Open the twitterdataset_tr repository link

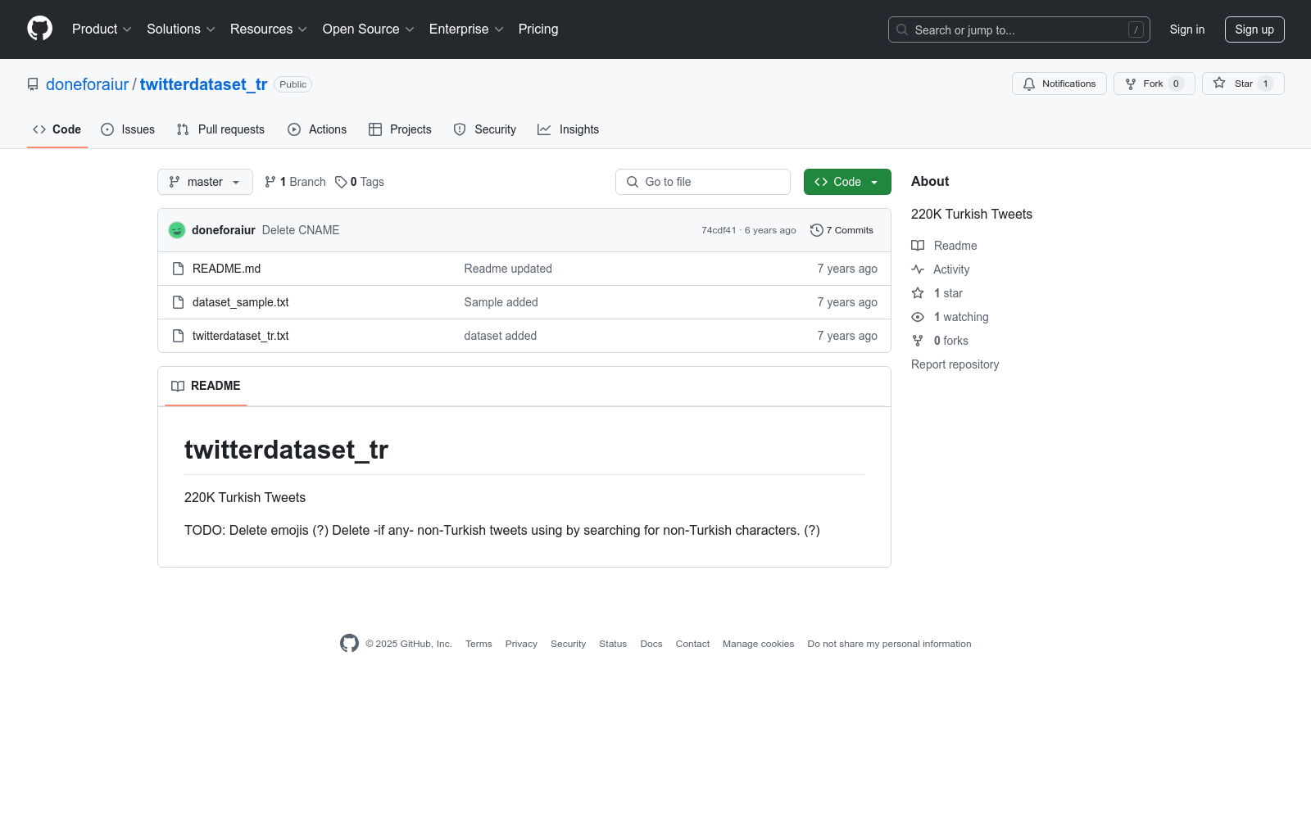click(204, 84)
